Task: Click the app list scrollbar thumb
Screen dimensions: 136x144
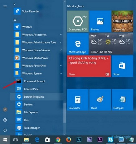Action: click(65, 113)
